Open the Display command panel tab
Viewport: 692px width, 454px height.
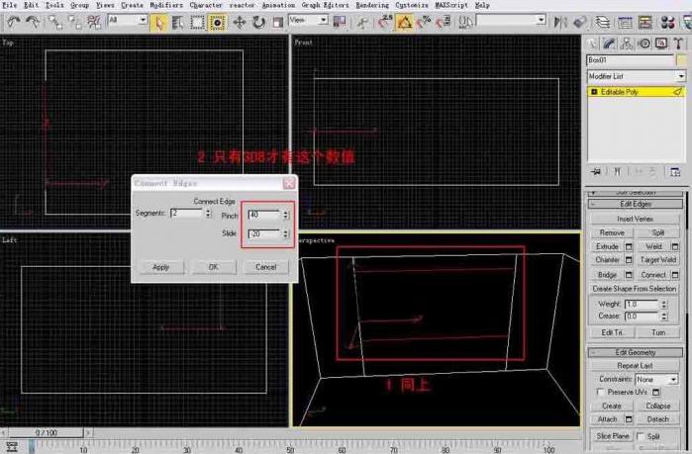(x=660, y=44)
